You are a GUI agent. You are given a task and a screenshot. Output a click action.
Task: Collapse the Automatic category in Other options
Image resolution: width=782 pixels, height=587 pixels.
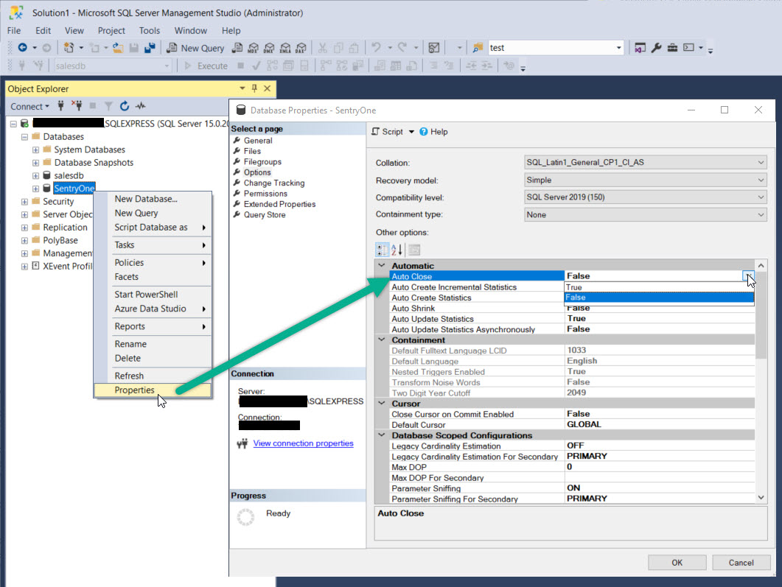(x=382, y=265)
